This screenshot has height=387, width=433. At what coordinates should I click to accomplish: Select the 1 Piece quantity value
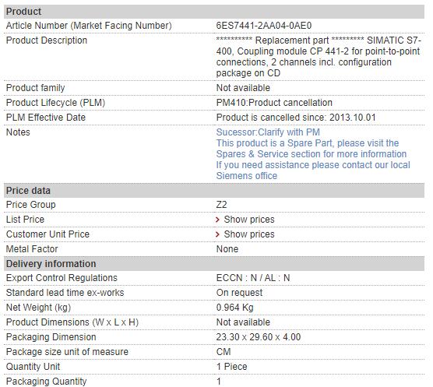(x=231, y=367)
